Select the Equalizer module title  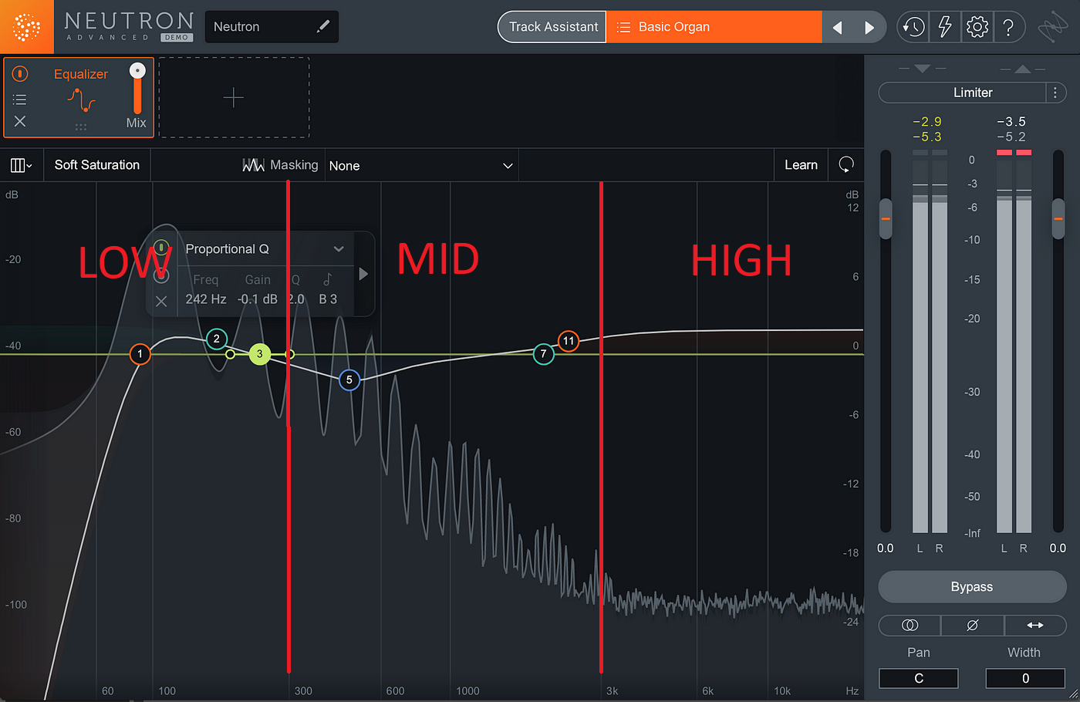pyautogui.click(x=81, y=74)
